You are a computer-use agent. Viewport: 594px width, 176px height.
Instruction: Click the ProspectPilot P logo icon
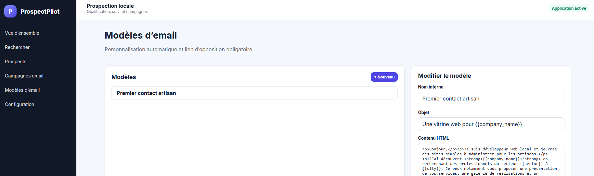tap(10, 11)
